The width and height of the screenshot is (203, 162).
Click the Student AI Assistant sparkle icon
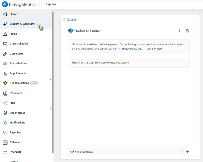(5, 24)
